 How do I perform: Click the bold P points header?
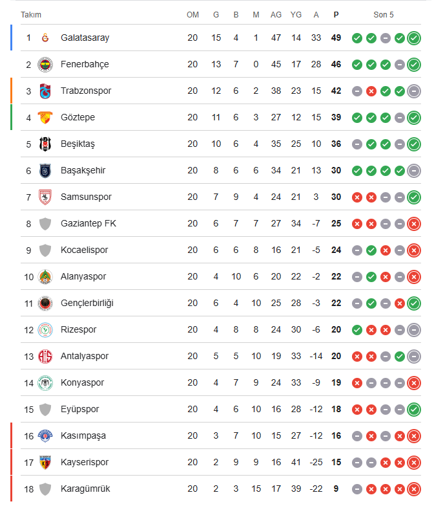(336, 14)
